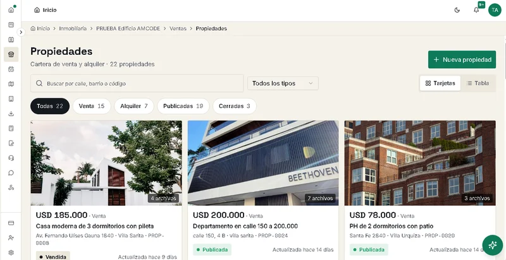The image size is (506, 260).
Task: Click the calle 150, 4 B address line
Action: (x=240, y=235)
